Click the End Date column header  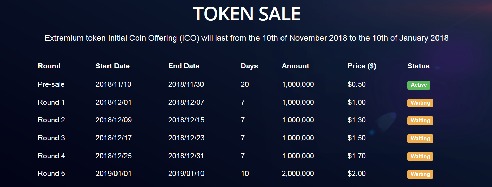coord(184,66)
